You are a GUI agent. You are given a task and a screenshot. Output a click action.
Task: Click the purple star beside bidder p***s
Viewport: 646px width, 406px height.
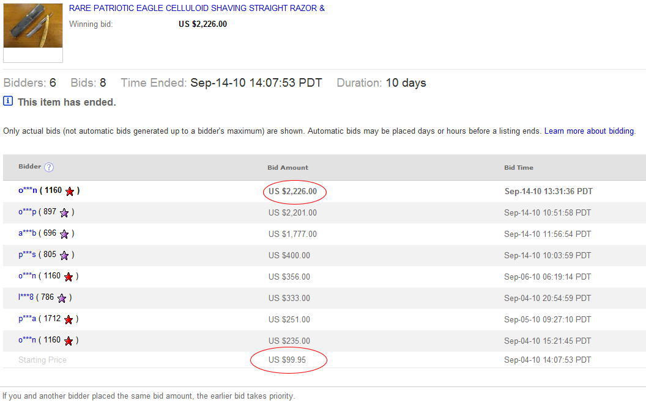(64, 255)
